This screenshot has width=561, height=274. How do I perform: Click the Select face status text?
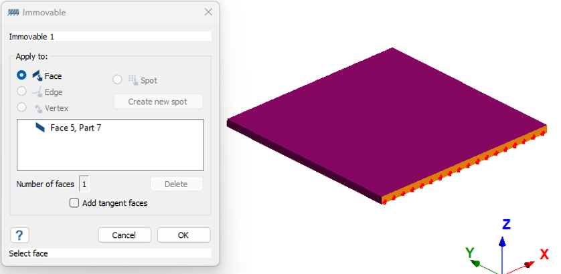(x=28, y=253)
